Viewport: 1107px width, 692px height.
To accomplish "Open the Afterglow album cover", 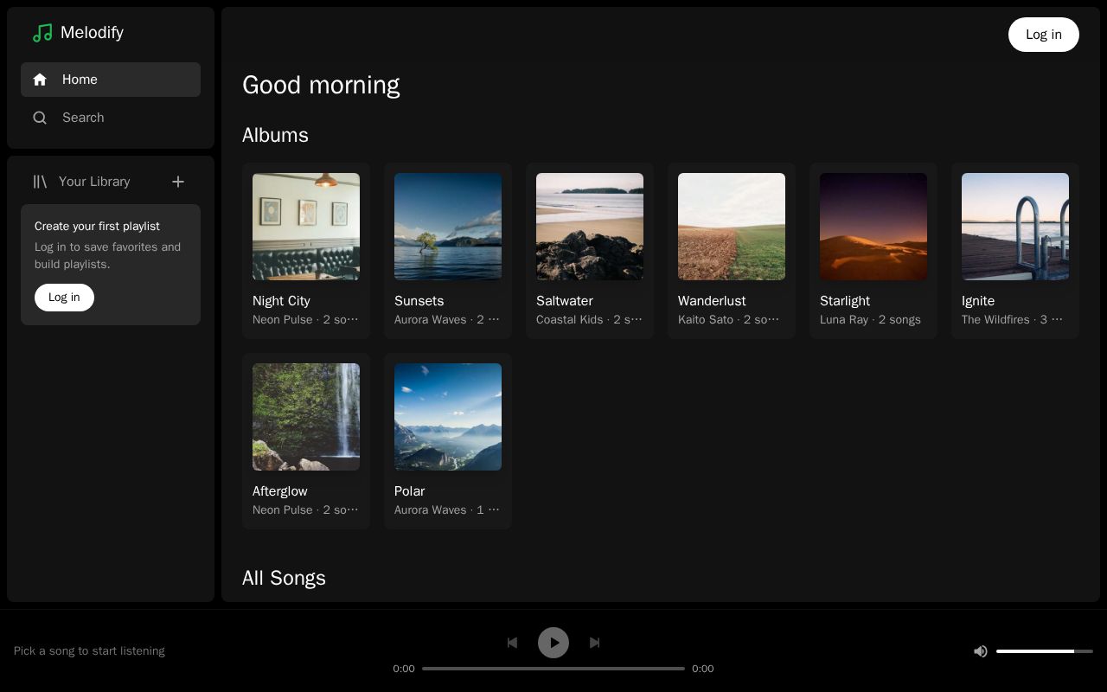I will click(306, 417).
